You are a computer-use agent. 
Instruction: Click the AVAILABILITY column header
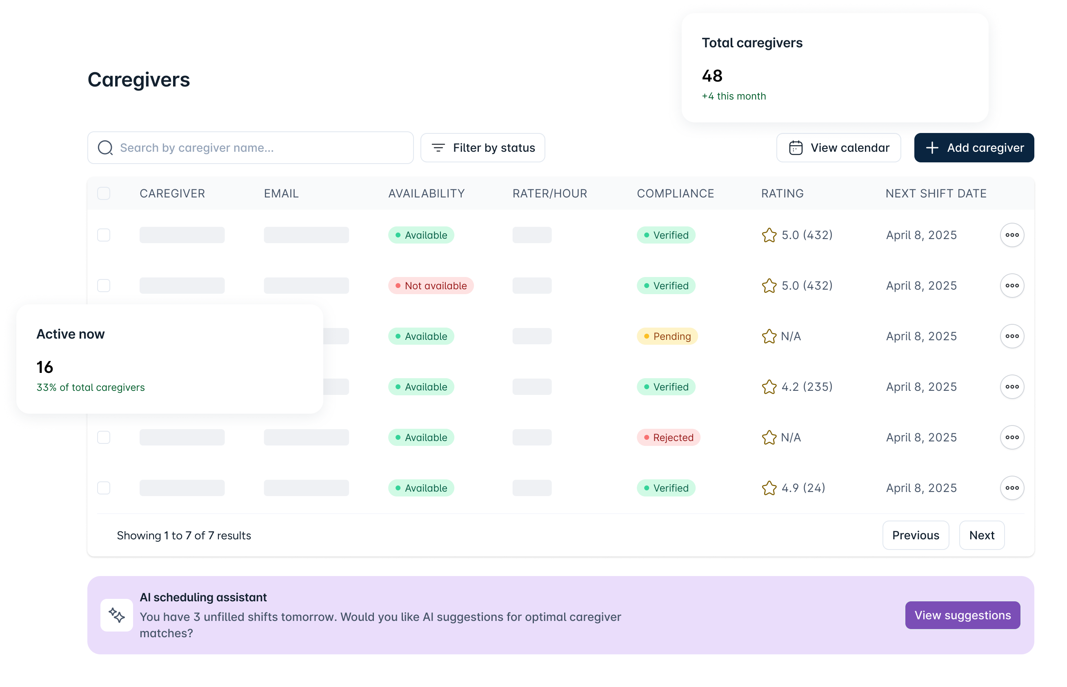tap(426, 193)
